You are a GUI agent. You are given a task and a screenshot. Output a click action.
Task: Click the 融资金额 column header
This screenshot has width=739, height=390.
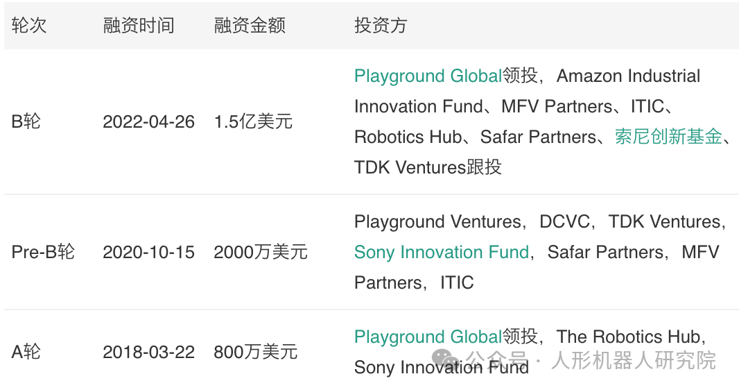(250, 26)
